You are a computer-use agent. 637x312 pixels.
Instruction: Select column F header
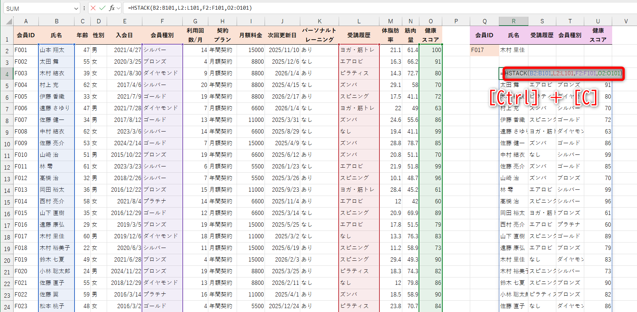162,21
